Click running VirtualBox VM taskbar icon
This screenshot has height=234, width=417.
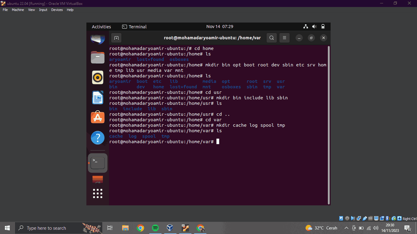point(185,228)
